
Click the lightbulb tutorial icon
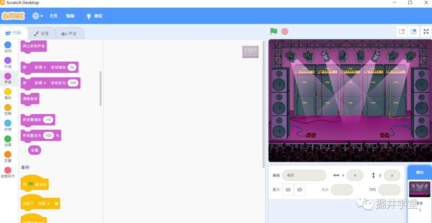[x=88, y=16]
